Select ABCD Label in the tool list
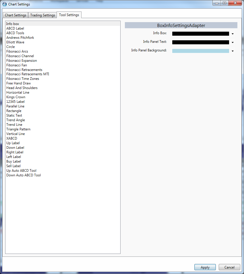 pyautogui.click(x=63, y=28)
